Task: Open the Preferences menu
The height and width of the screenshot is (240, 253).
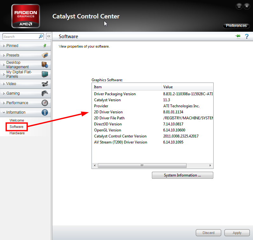Action: click(236, 26)
